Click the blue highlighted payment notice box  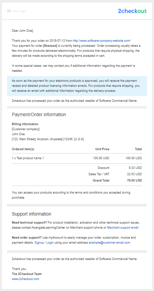[77, 86]
